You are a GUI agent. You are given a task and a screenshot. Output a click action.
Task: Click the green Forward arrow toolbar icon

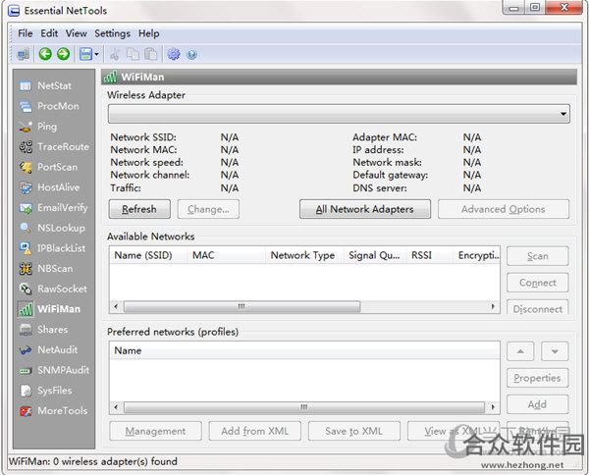63,54
